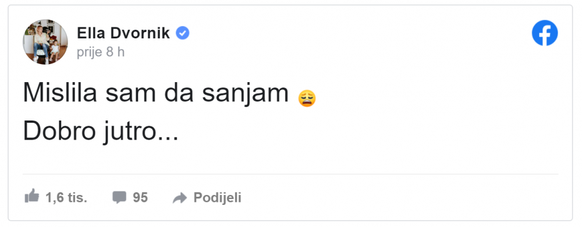Click the word 'sanjam' in the post
The height and width of the screenshot is (227, 582).
[x=246, y=94]
